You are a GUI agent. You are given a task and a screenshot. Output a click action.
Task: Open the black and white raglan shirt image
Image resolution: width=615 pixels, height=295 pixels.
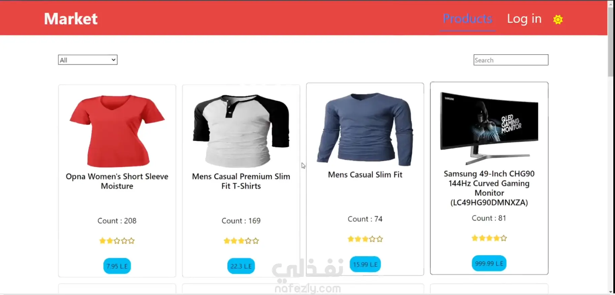coord(241,131)
